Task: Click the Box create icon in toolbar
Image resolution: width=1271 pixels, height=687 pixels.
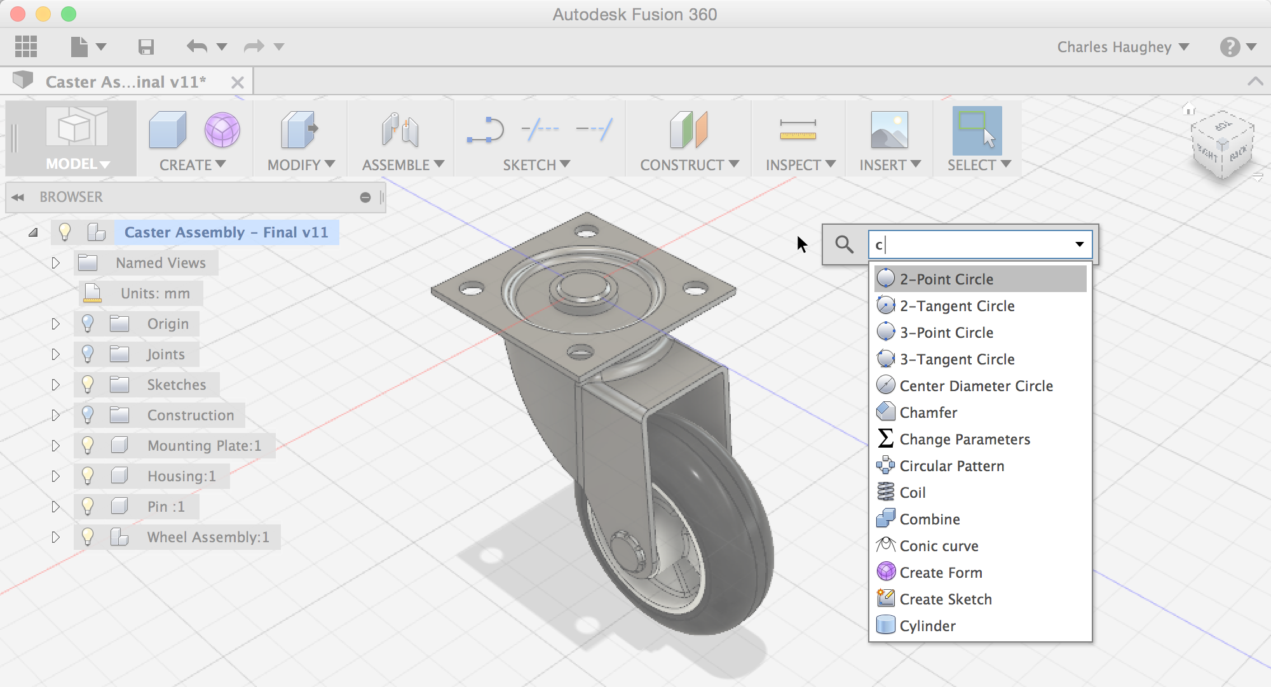Action: point(167,130)
